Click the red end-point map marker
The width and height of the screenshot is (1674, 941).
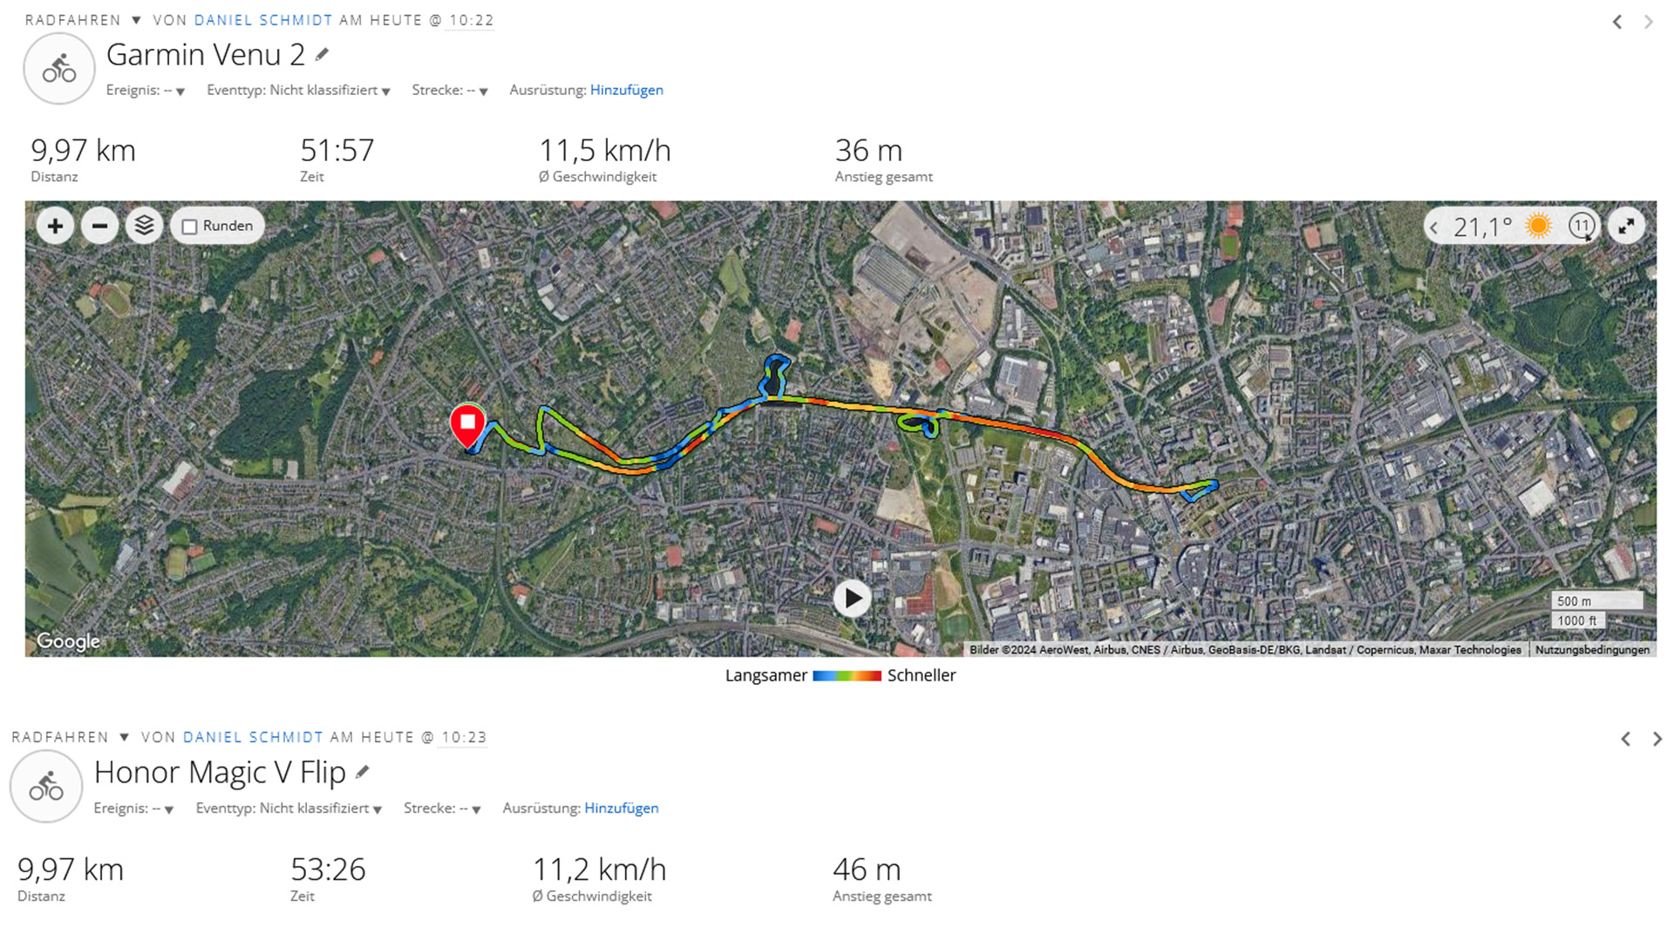coord(468,424)
